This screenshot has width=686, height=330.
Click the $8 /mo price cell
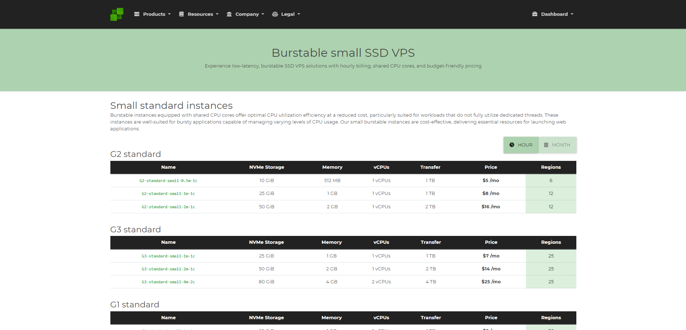coord(491,193)
